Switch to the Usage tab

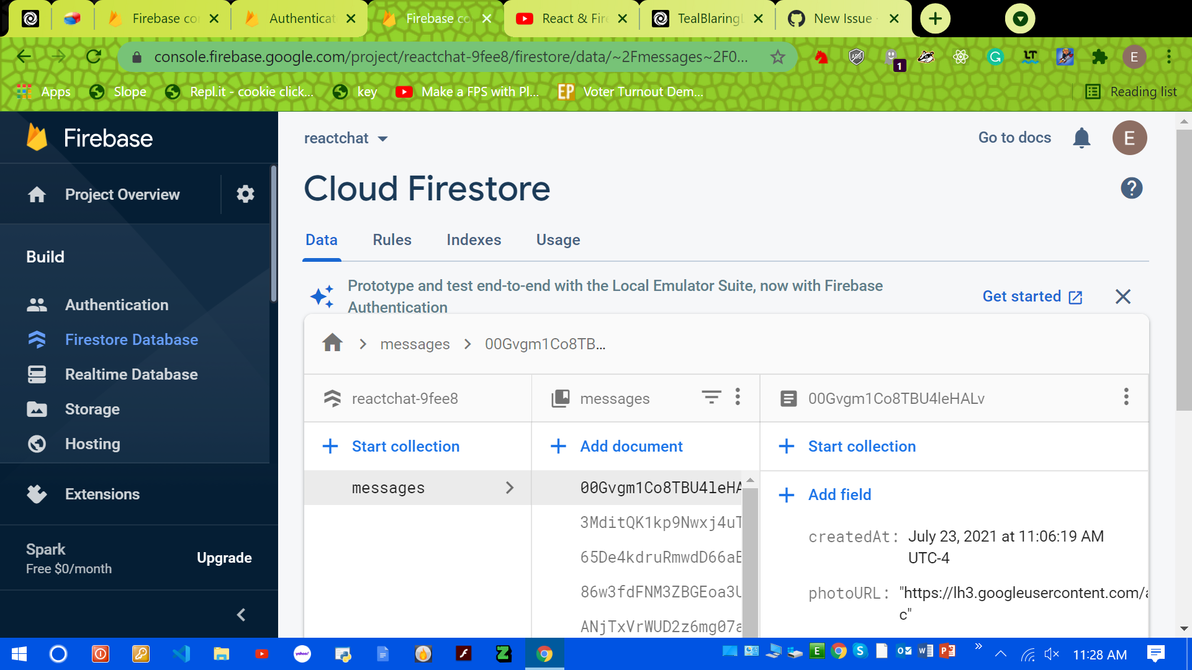point(558,240)
